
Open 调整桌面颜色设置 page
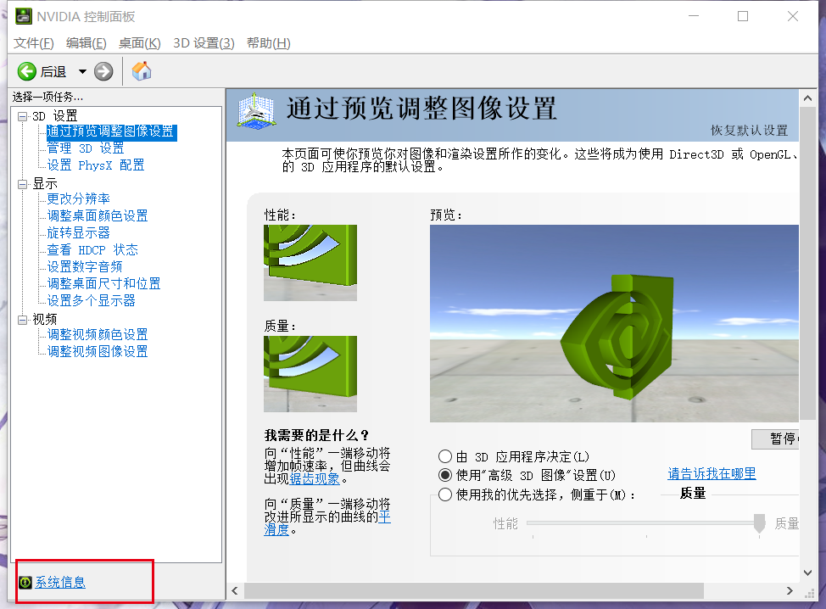point(98,215)
